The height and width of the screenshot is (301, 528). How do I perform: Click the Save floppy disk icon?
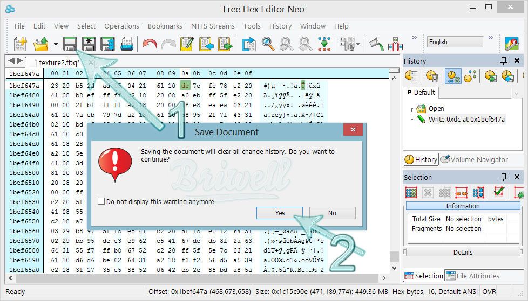pyautogui.click(x=70, y=44)
